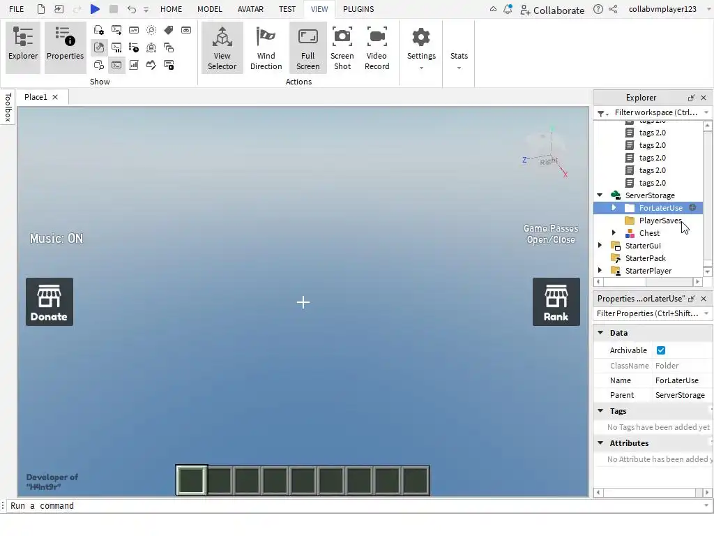The width and height of the screenshot is (714, 536).
Task: Click the terminal with bar chart icon
Action: pos(116,47)
